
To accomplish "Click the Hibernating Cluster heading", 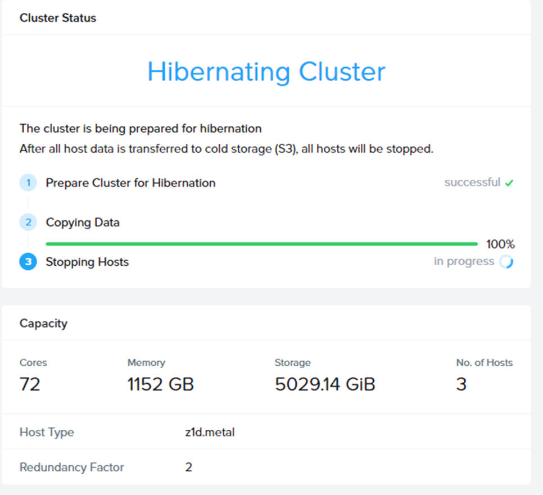I will coord(266,72).
